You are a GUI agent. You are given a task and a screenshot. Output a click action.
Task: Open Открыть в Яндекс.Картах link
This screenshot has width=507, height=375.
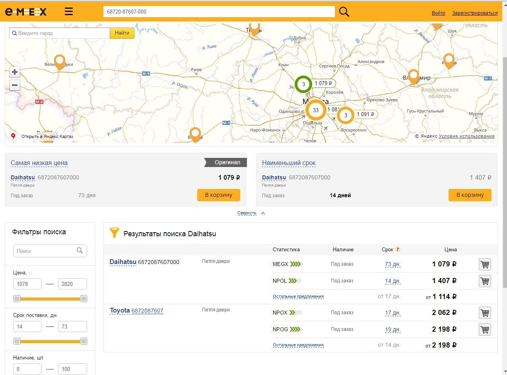tap(47, 136)
